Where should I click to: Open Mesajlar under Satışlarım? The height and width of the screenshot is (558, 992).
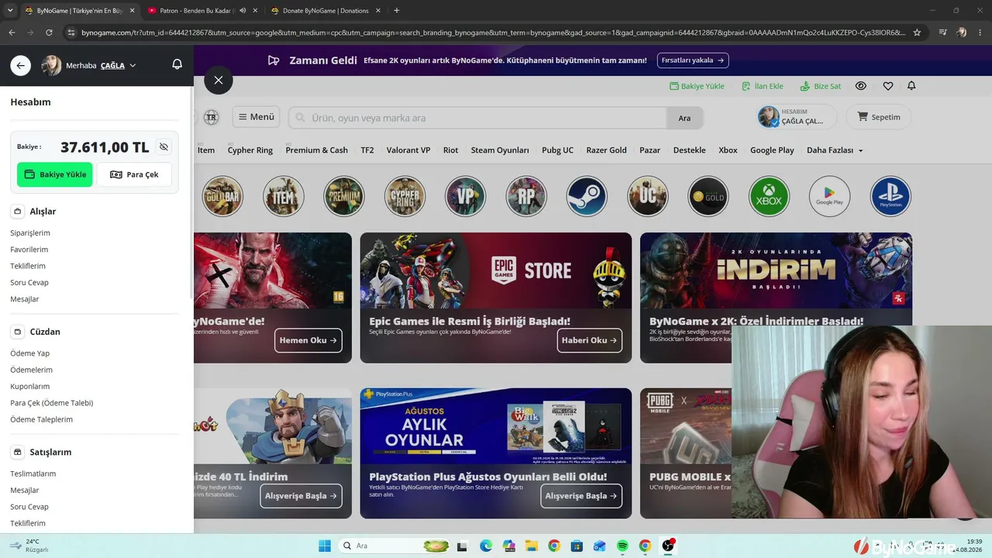coord(25,490)
